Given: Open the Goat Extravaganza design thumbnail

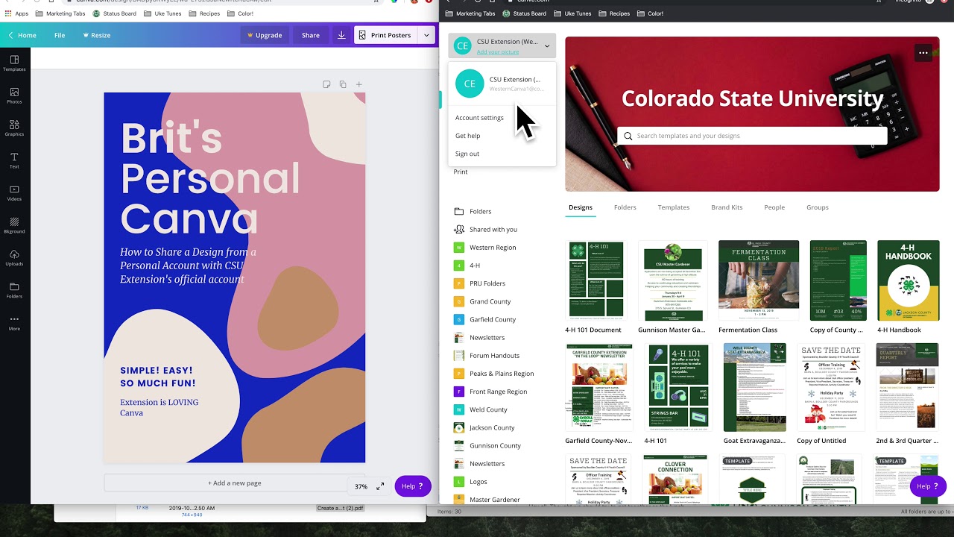Looking at the screenshot, I should 755,386.
